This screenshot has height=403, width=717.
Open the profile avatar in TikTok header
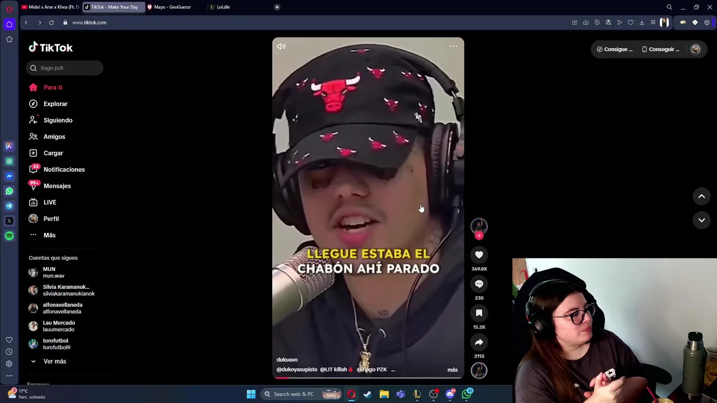click(696, 49)
